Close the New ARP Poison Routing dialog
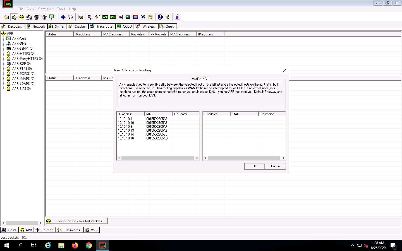The width and height of the screenshot is (402, 251). (285, 70)
